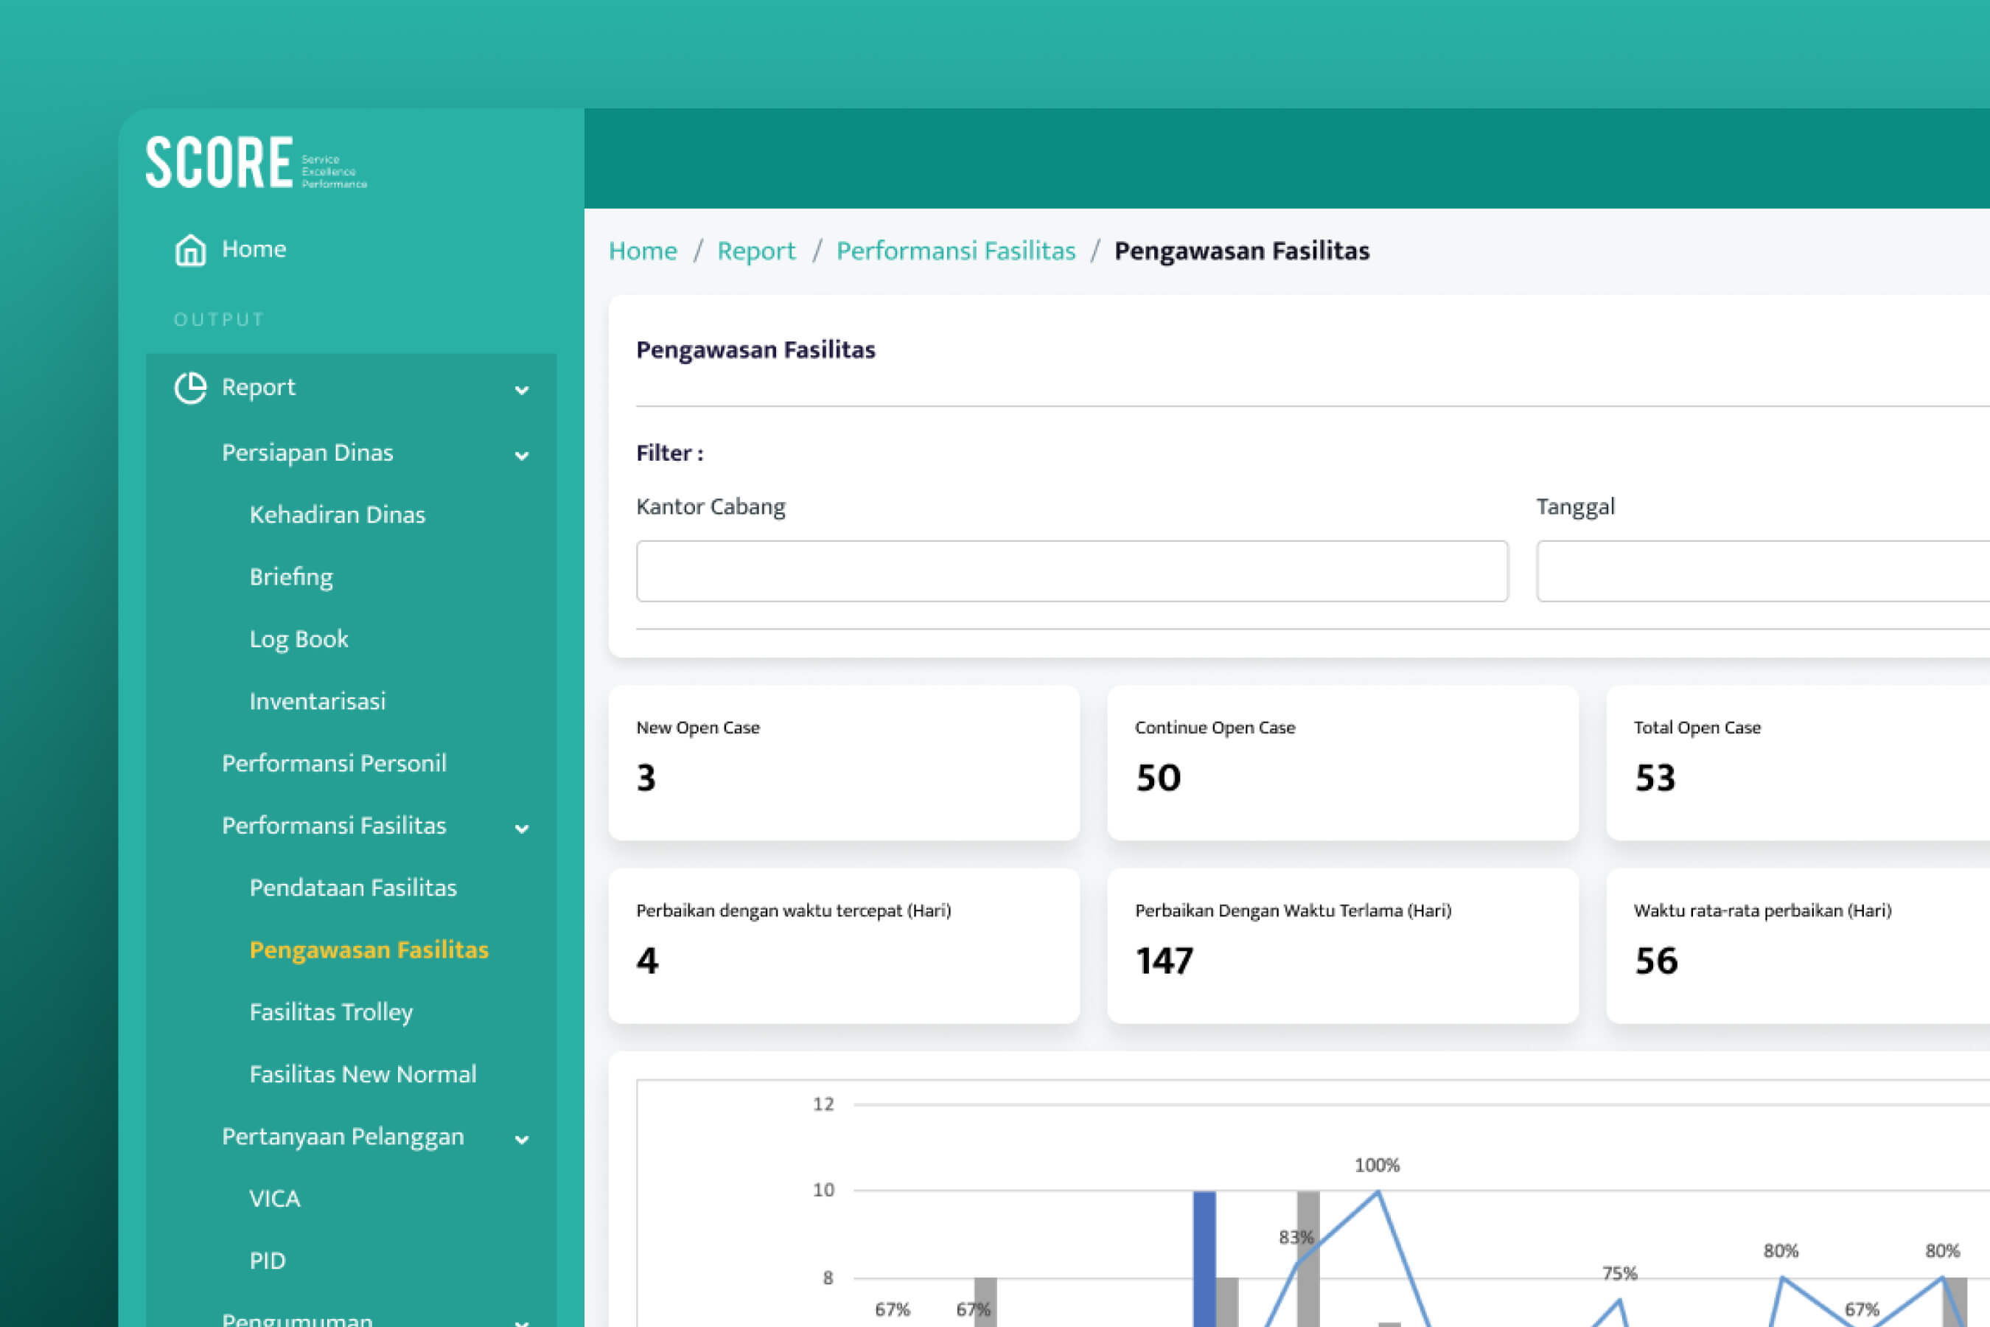This screenshot has width=1990, height=1327.
Task: Open the Report sidebar menu item
Action: click(x=258, y=387)
